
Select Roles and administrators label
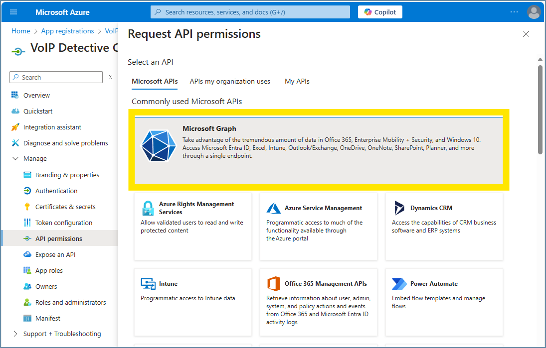coord(71,303)
